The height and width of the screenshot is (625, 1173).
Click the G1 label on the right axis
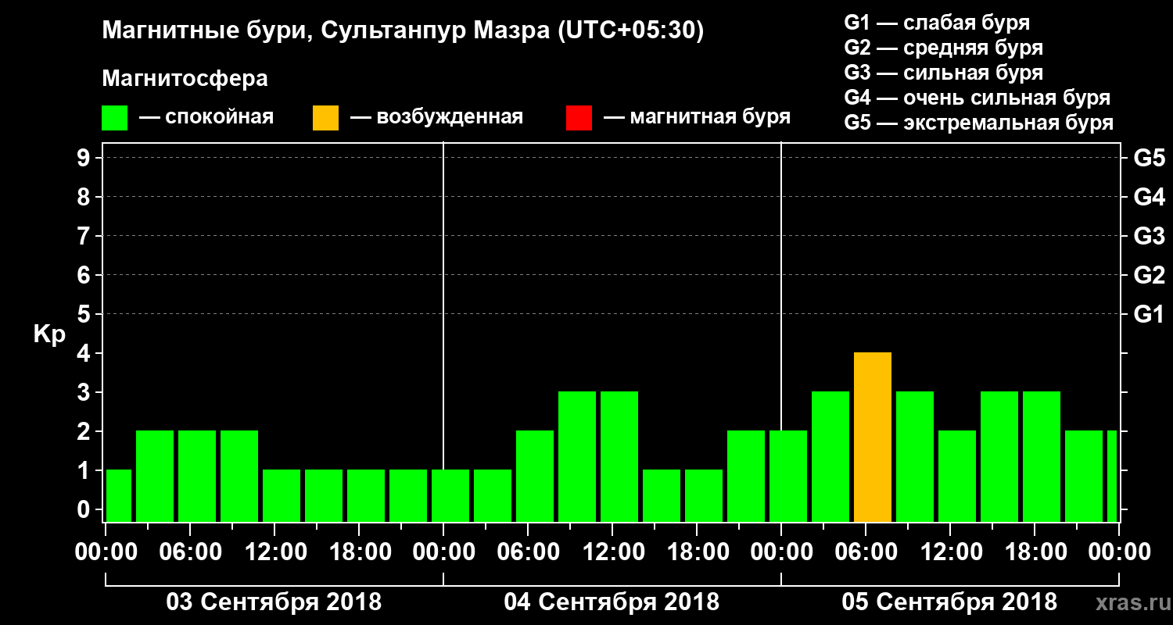click(1150, 315)
